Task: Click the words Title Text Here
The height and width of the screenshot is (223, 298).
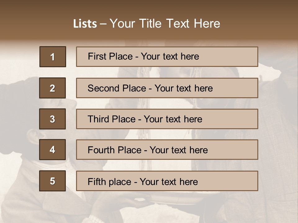Action: click(x=179, y=24)
